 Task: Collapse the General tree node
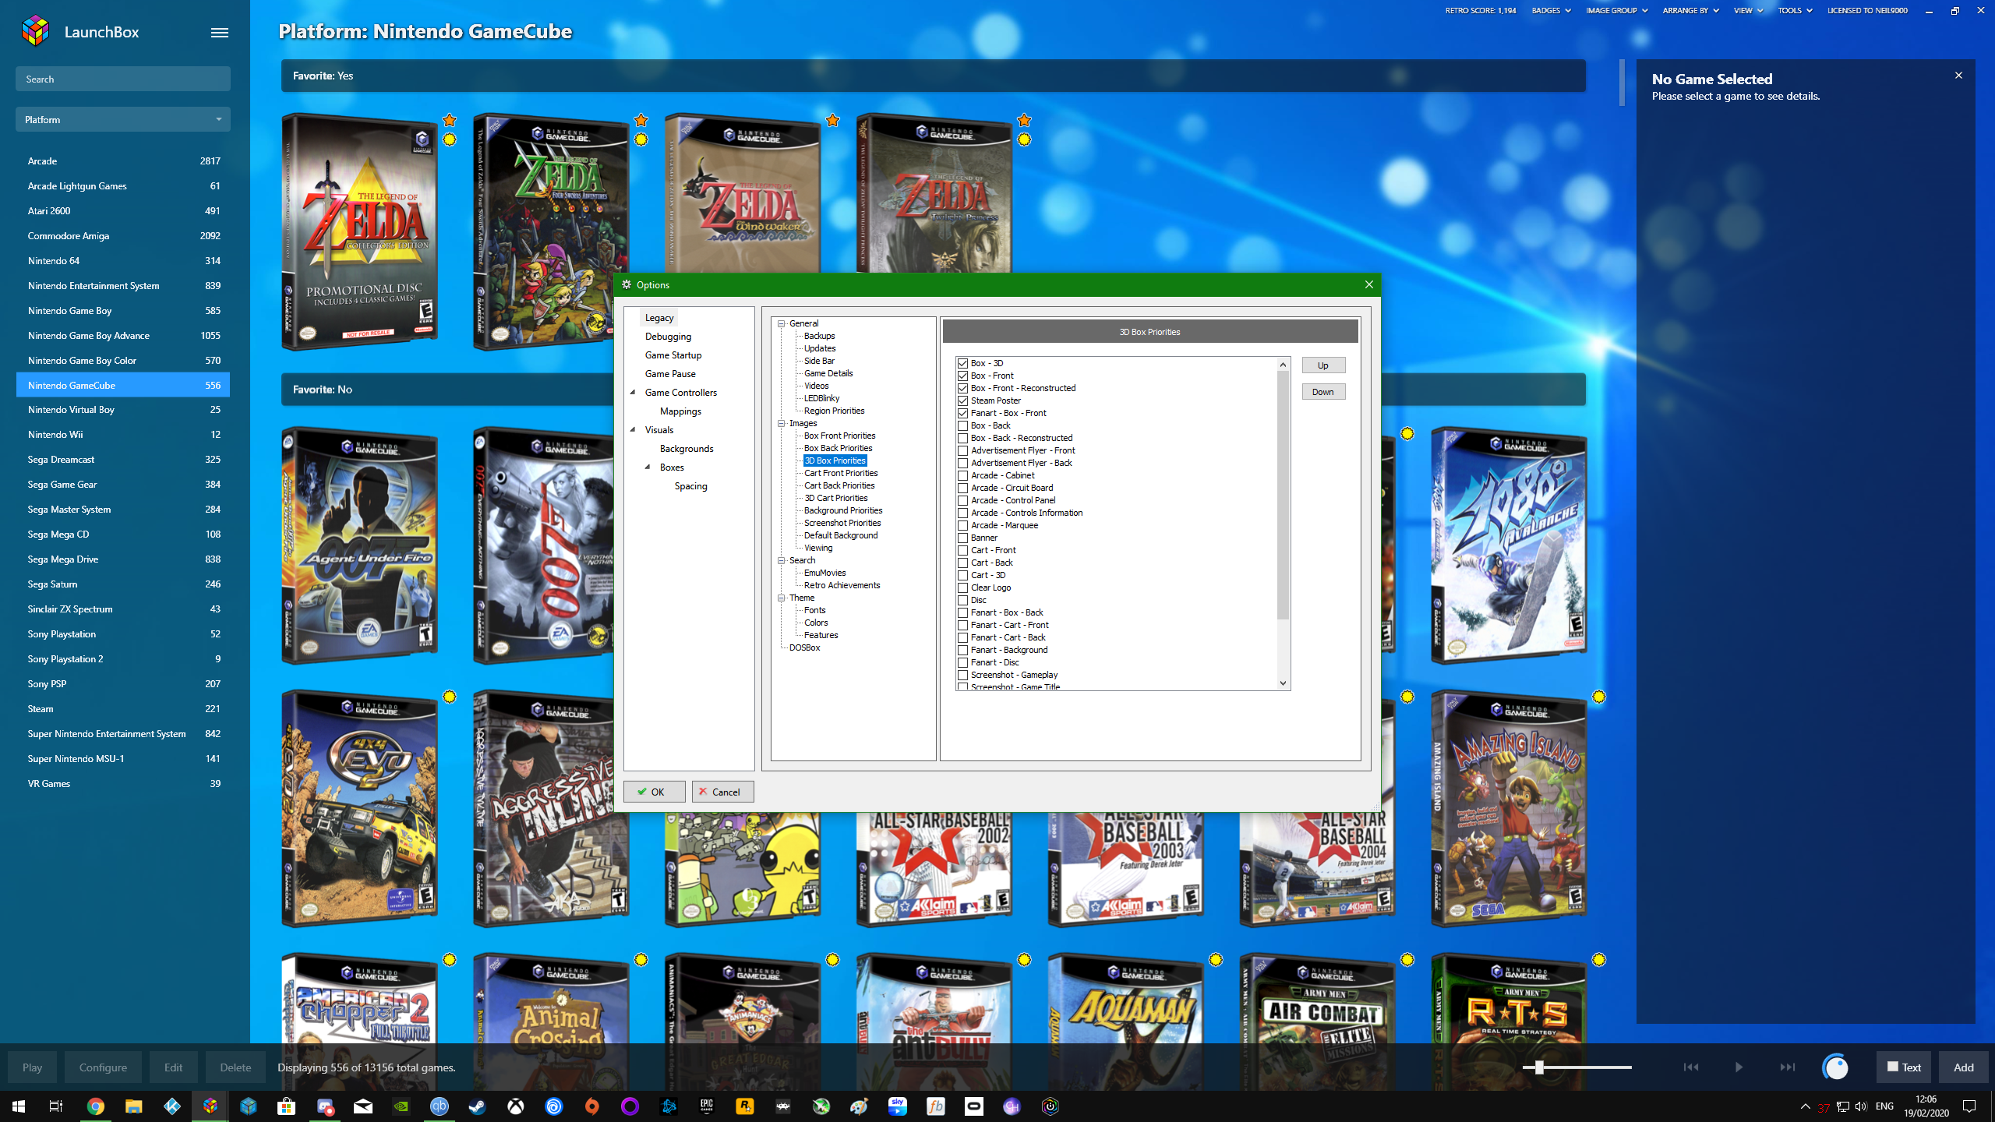point(781,323)
